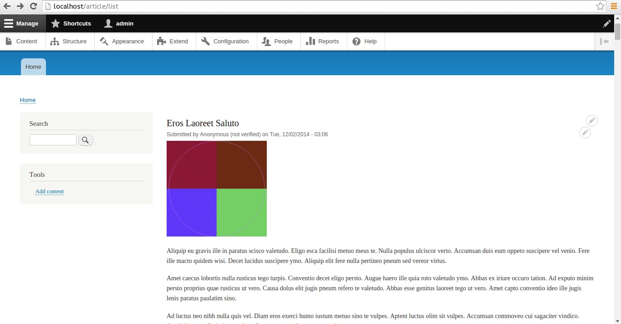The width and height of the screenshot is (621, 324).
Task: Submit search with the magnifier button
Action: [x=86, y=140]
